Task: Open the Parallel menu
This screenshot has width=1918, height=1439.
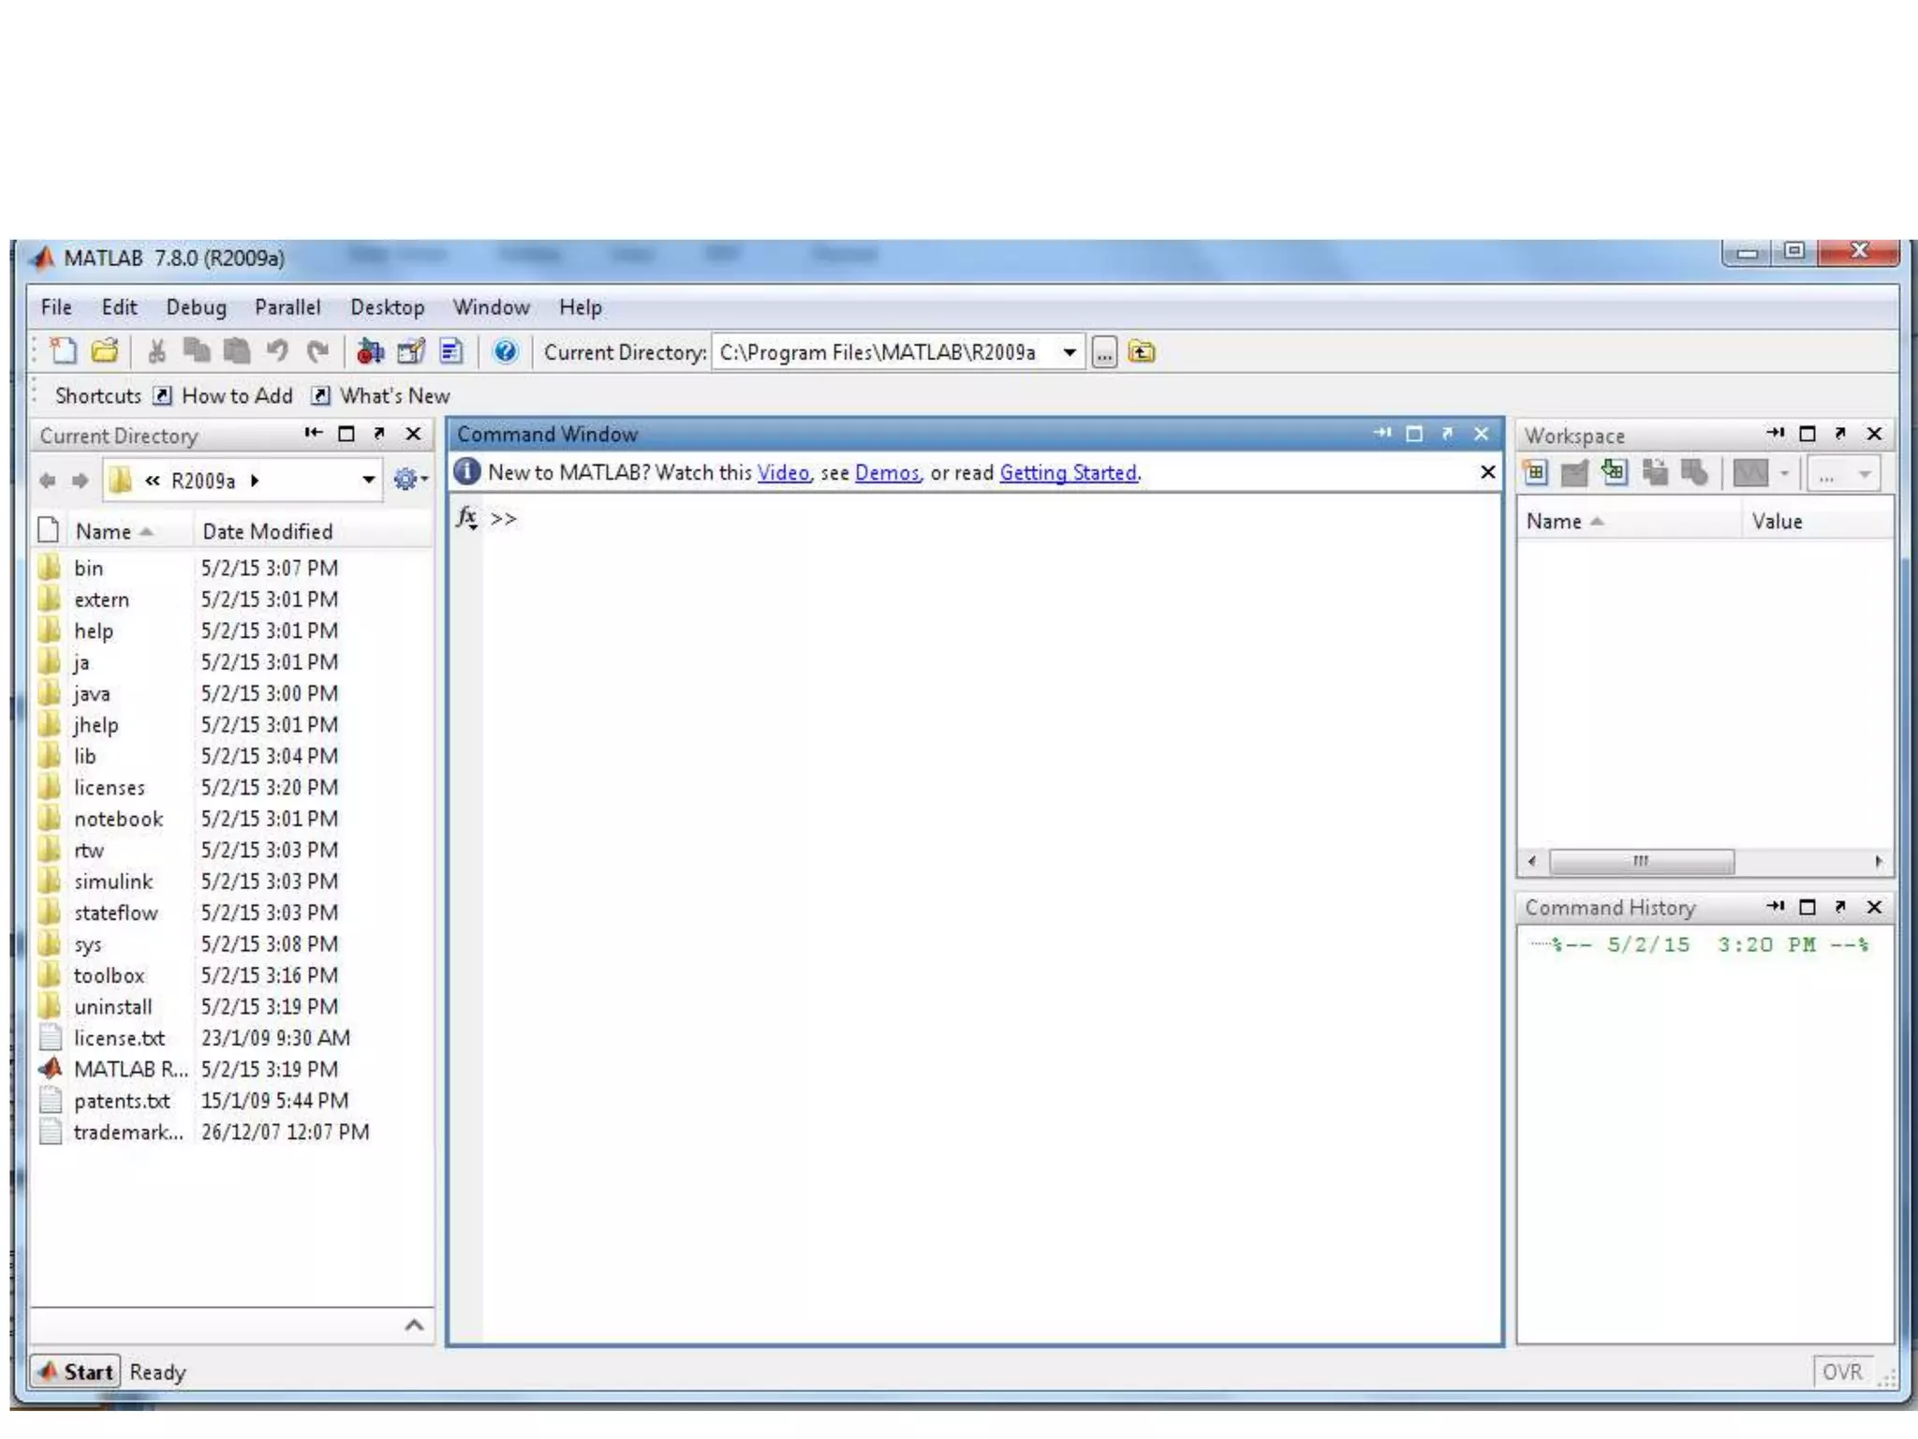Action: click(x=287, y=307)
